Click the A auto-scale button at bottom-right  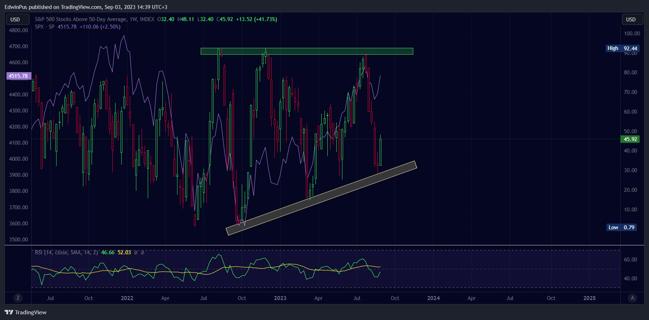(x=633, y=298)
